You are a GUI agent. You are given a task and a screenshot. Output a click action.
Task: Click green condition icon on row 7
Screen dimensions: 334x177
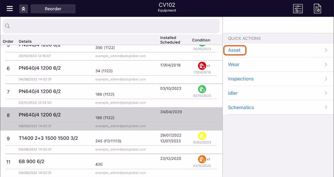pos(202,89)
